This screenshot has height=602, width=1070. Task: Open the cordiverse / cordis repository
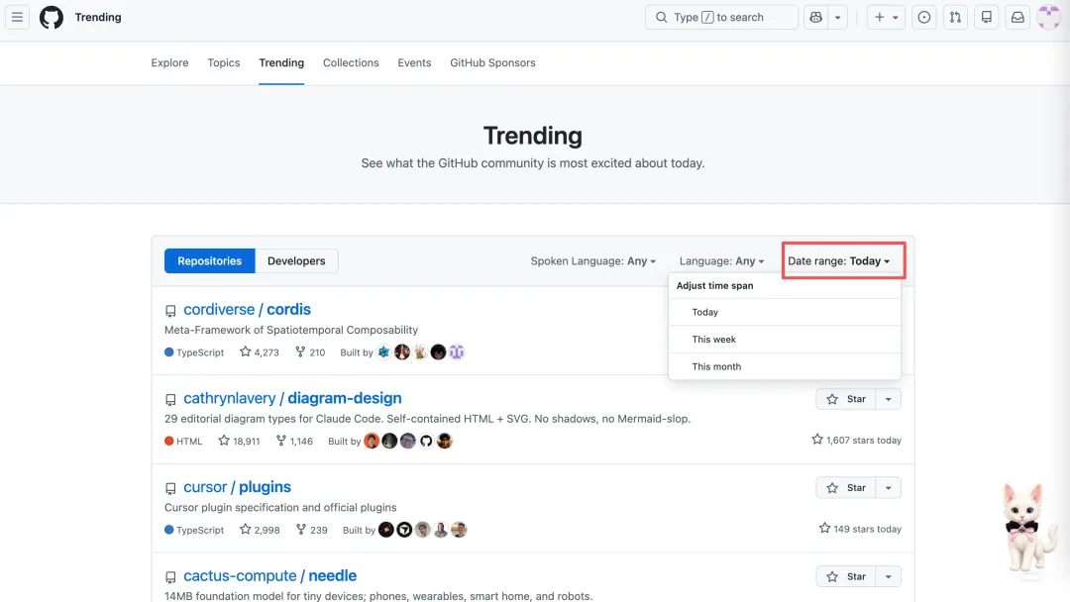click(247, 310)
